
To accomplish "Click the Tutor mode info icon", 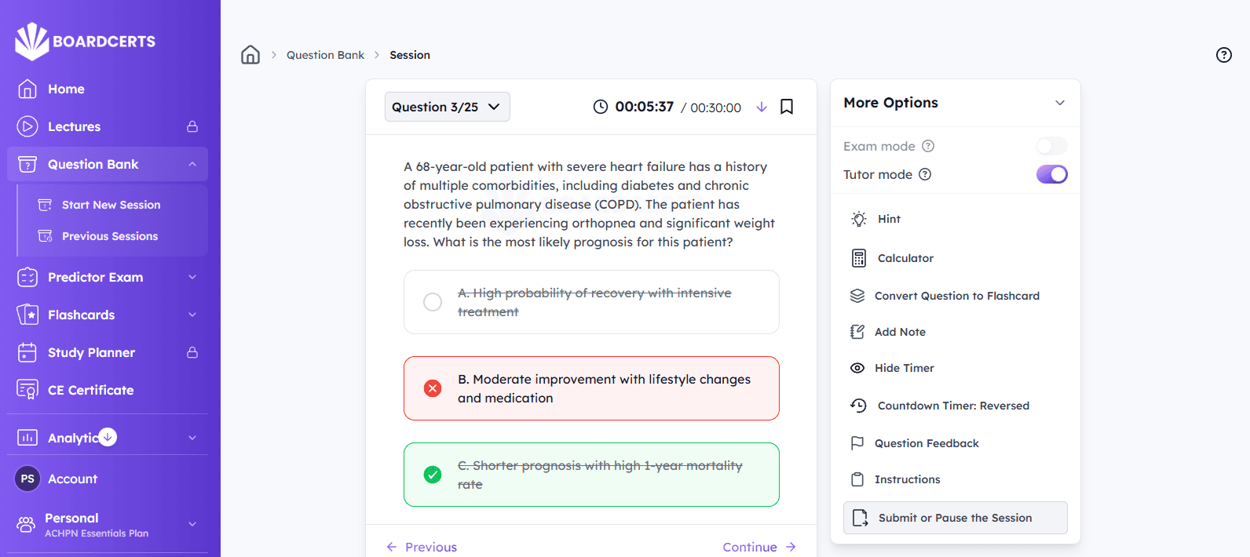I will pyautogui.click(x=925, y=174).
